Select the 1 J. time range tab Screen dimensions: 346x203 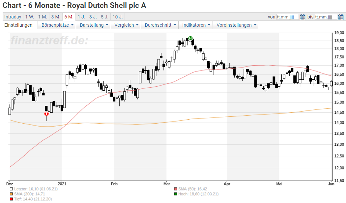click(81, 17)
